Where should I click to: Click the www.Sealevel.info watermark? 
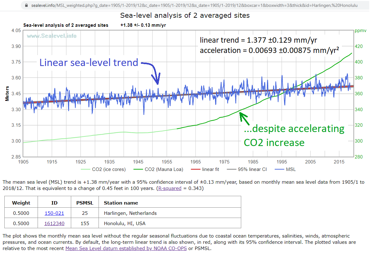pyautogui.click(x=52, y=36)
